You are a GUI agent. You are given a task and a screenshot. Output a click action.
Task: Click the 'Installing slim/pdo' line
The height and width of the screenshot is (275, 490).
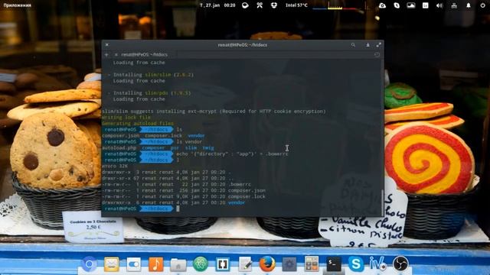coord(149,93)
